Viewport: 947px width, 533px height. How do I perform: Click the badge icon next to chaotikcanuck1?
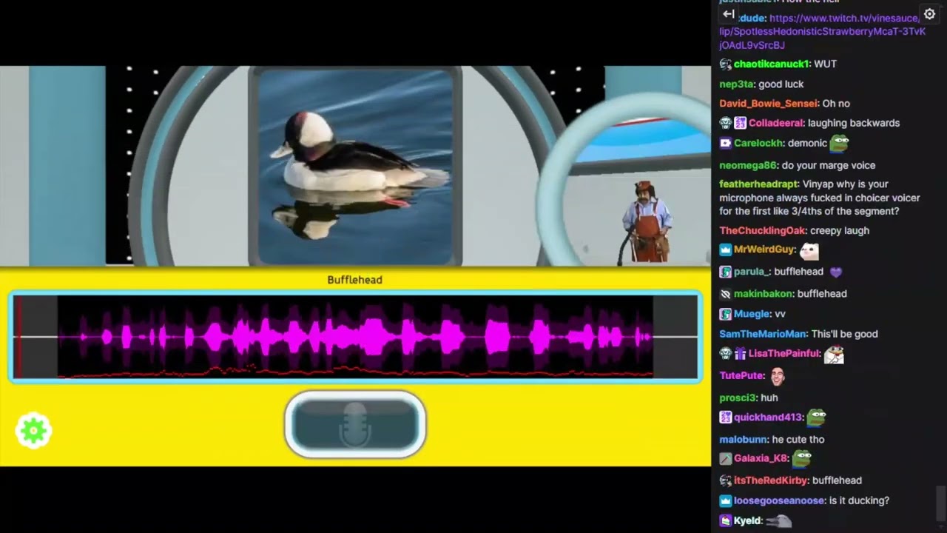click(x=725, y=64)
